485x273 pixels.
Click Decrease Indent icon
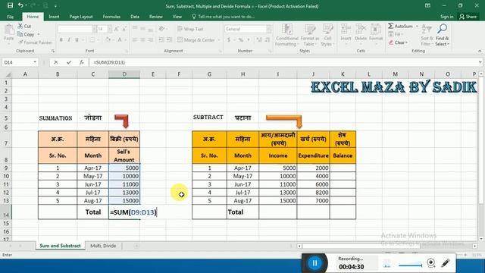tap(161, 39)
